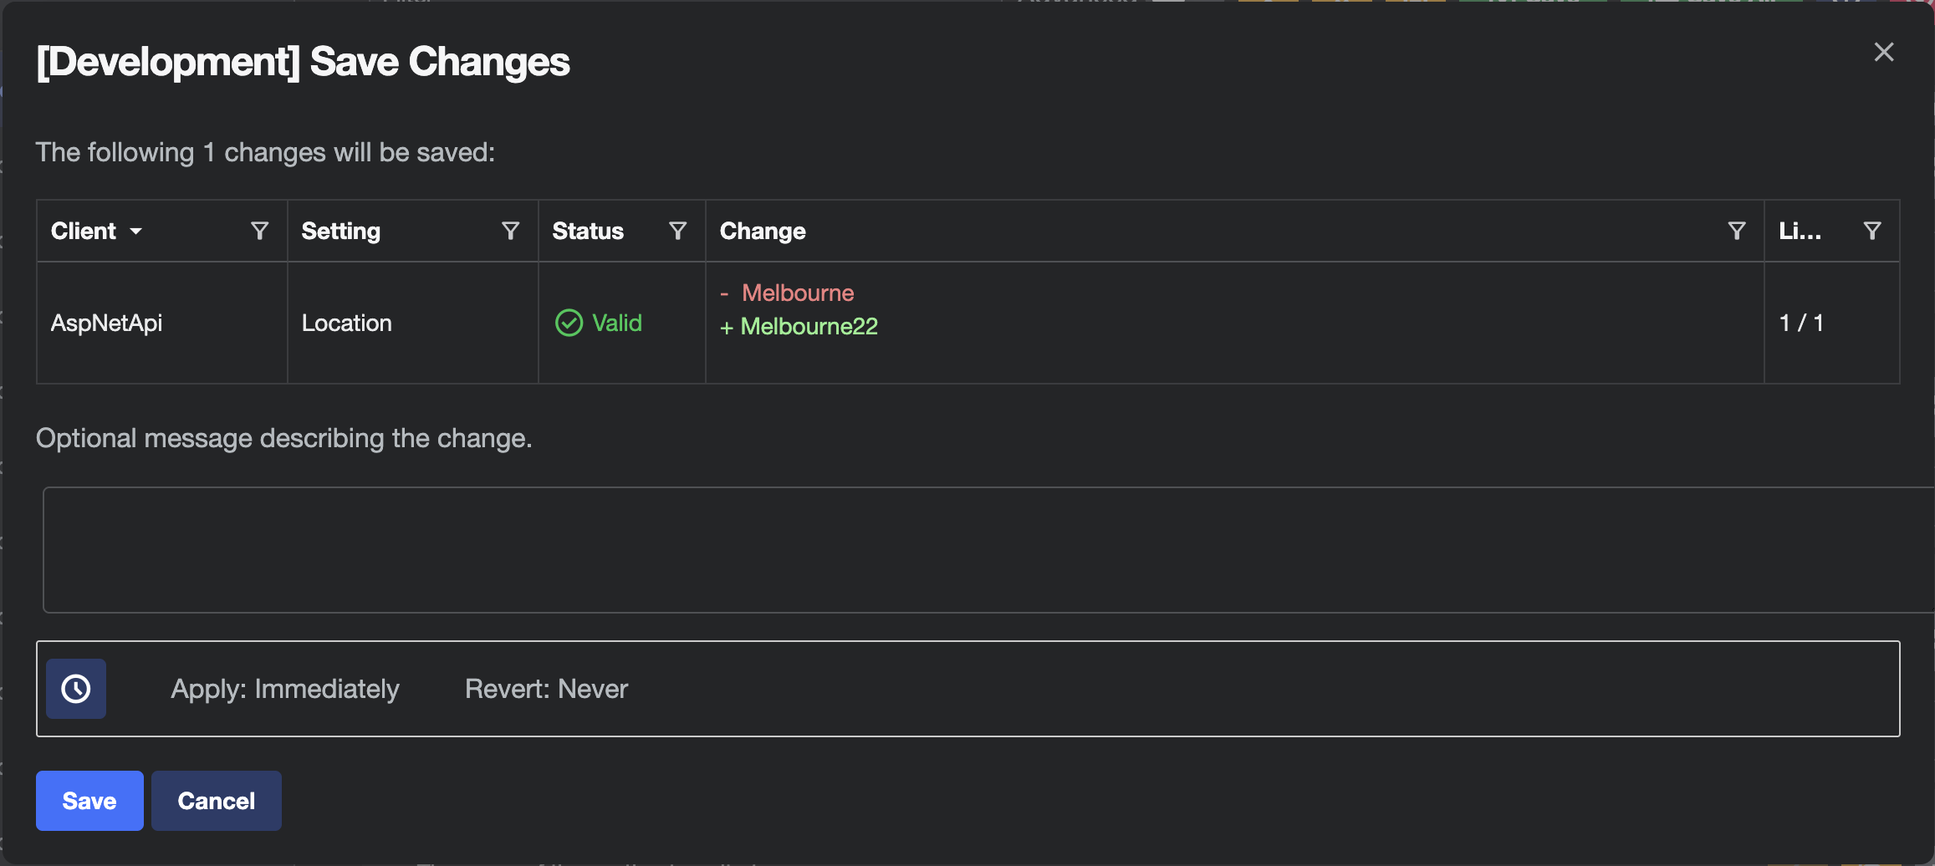Click the added Melbourne22 value
1935x866 pixels.
[x=809, y=326]
